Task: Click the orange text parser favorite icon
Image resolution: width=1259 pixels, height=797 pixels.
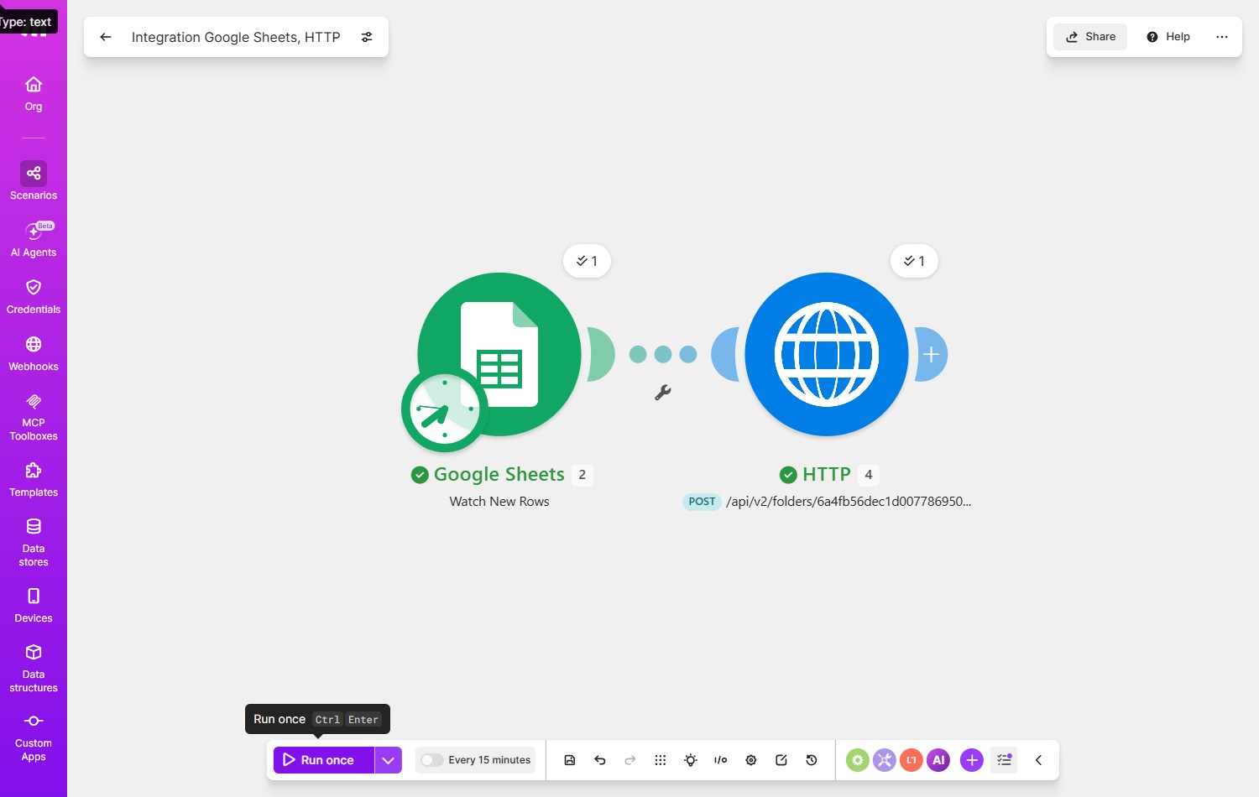Action: pos(912,760)
